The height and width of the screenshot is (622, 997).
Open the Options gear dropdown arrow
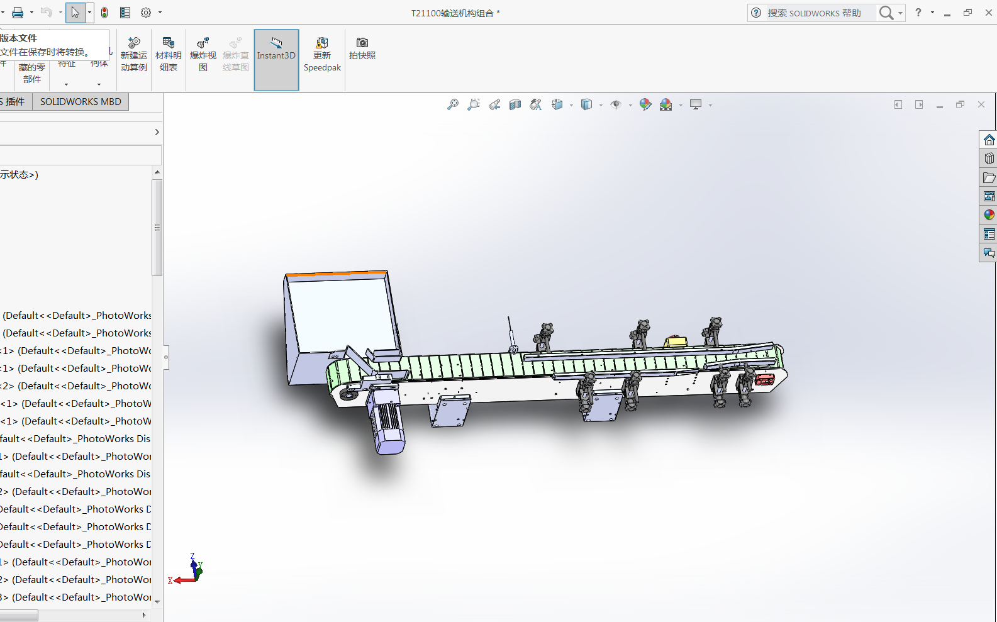click(x=160, y=13)
